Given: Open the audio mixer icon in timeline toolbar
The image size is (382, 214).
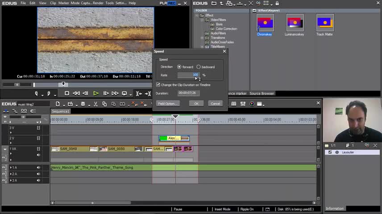Looking at the screenshot, I should (243, 104).
